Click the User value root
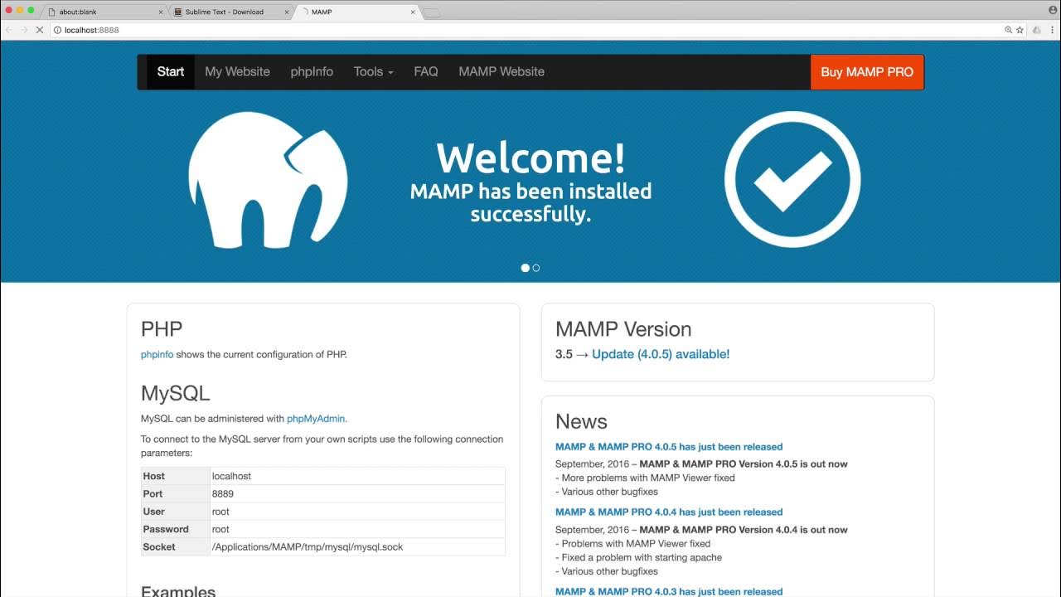The height and width of the screenshot is (597, 1061). point(357,512)
